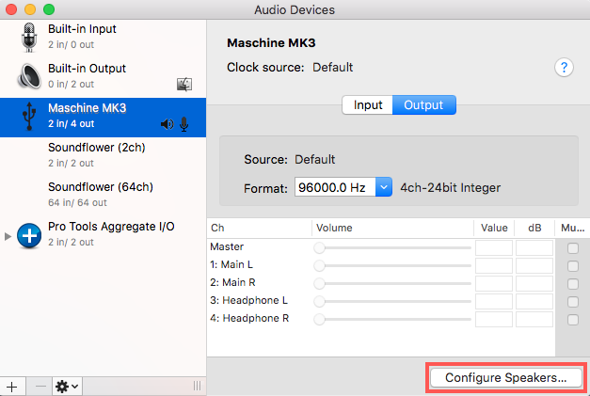The image size is (590, 396).
Task: Select Built-in Output device row
Action: [x=104, y=77]
